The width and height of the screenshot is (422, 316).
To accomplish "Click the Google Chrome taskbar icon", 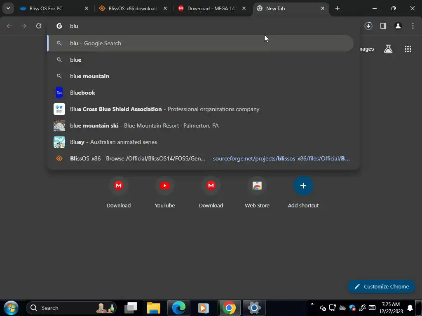I will pos(229,308).
